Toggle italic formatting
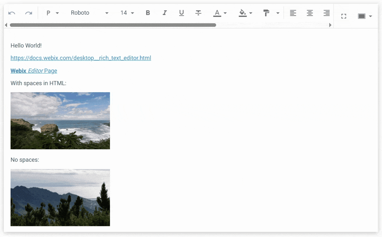Image resolution: width=382 pixels, height=237 pixels. tap(165, 13)
